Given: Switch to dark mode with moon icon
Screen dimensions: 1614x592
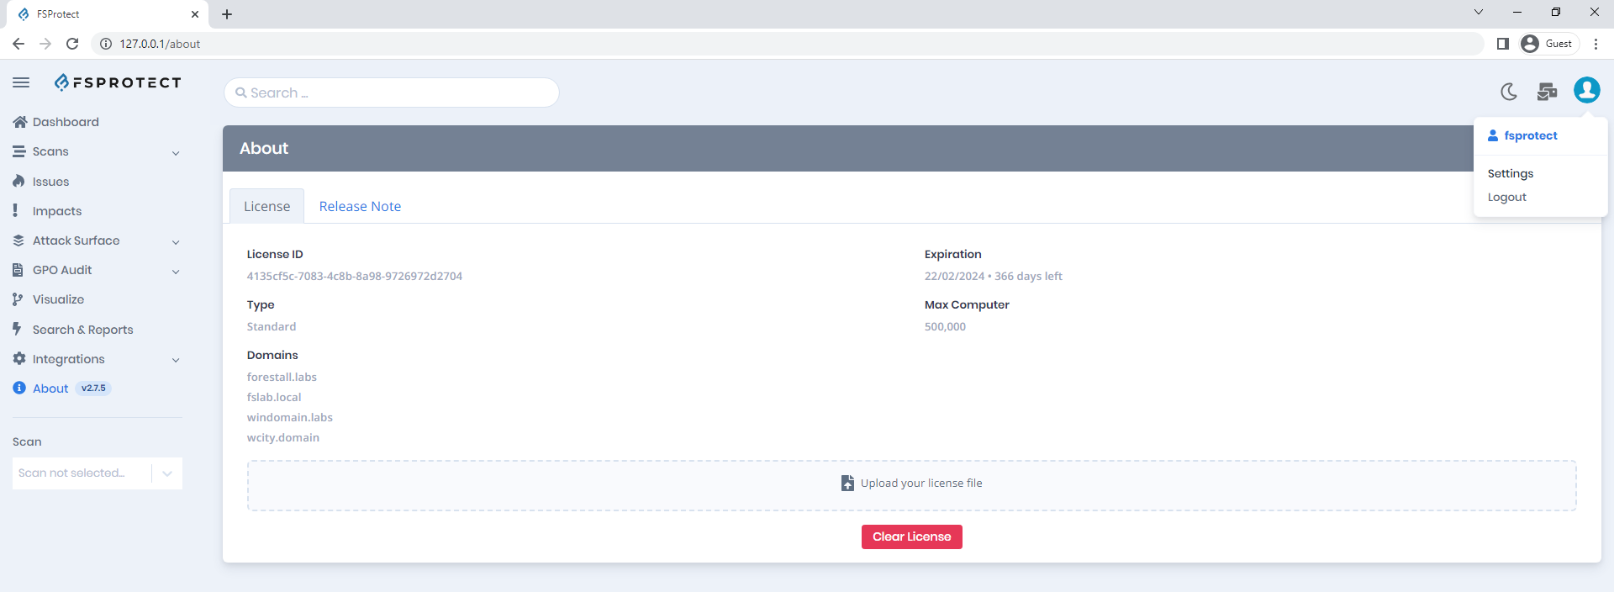Looking at the screenshot, I should point(1509,92).
